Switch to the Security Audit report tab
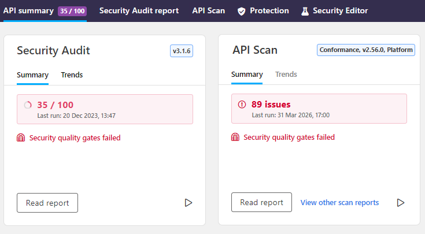The image size is (425, 234). click(139, 11)
